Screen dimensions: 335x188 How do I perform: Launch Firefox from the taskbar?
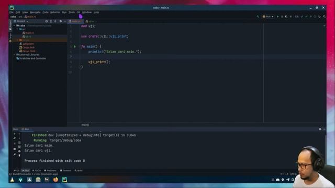point(55,180)
